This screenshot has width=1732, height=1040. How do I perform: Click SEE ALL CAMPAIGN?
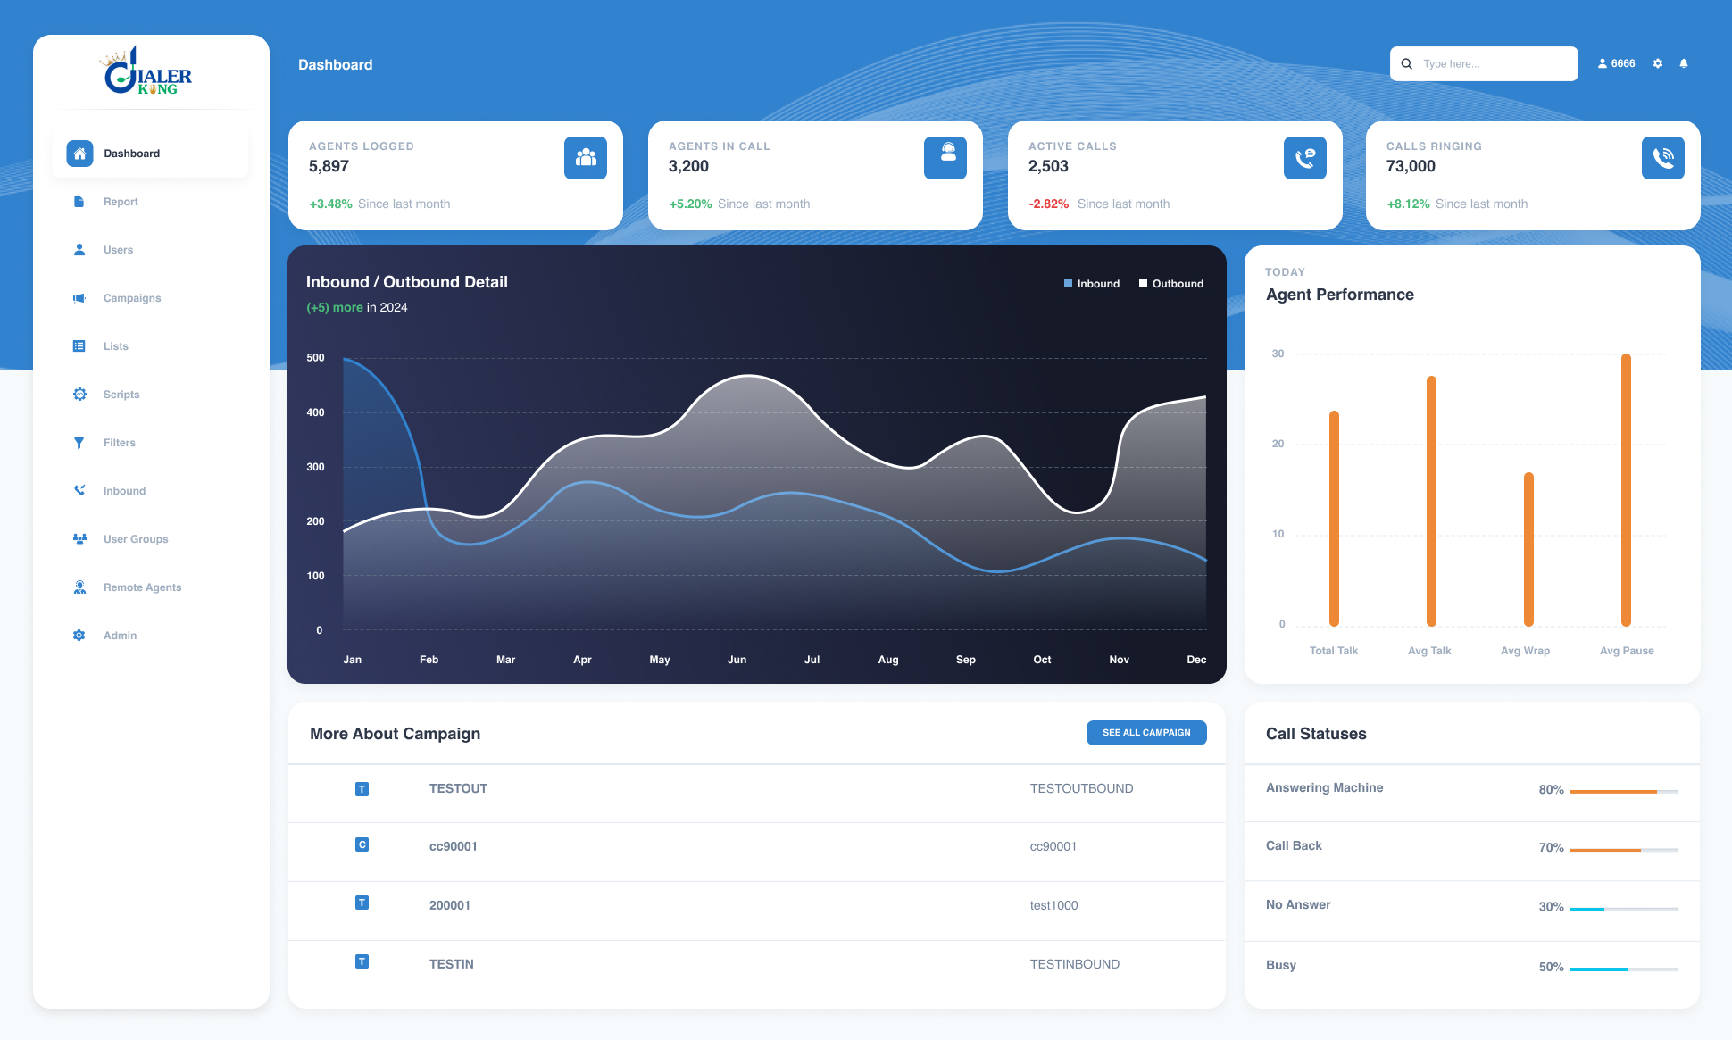pyautogui.click(x=1146, y=732)
